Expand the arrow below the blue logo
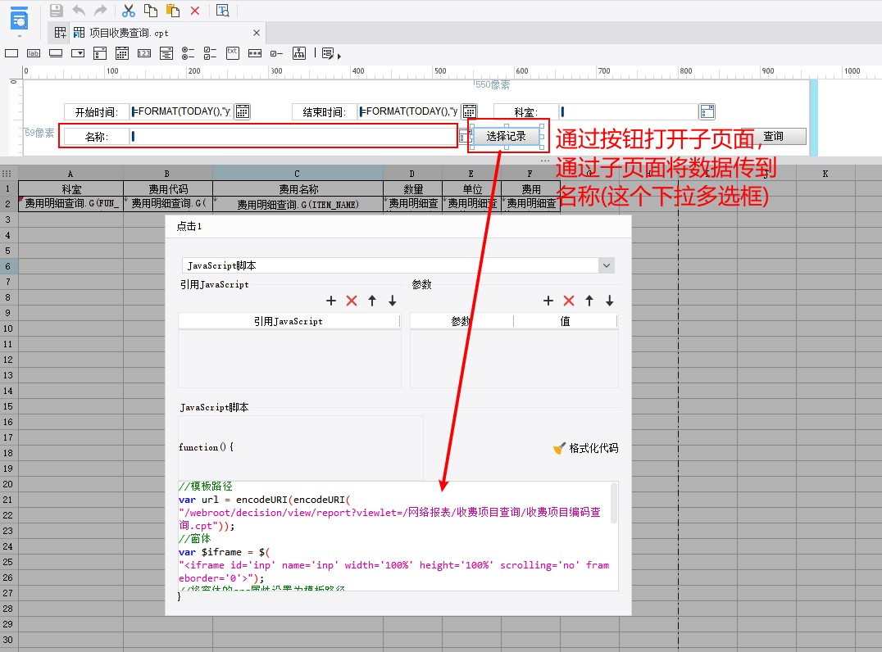The height and width of the screenshot is (652, 882). click(x=20, y=37)
